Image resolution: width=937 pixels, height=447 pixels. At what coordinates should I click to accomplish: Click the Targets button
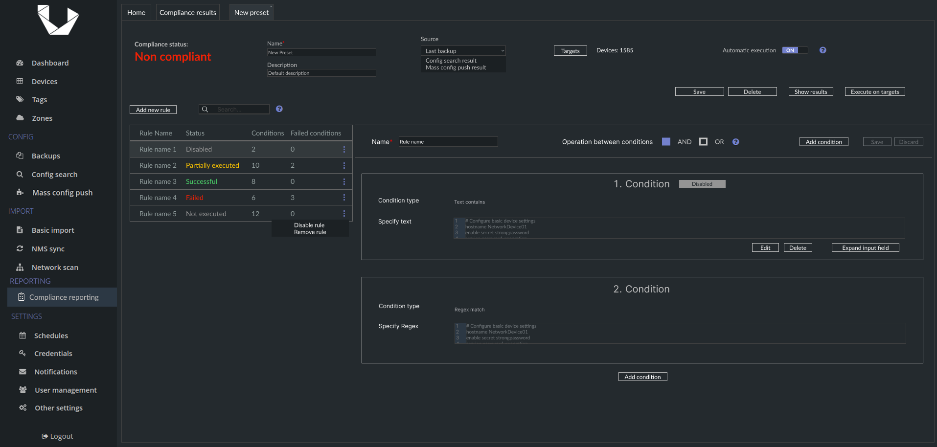tap(571, 51)
